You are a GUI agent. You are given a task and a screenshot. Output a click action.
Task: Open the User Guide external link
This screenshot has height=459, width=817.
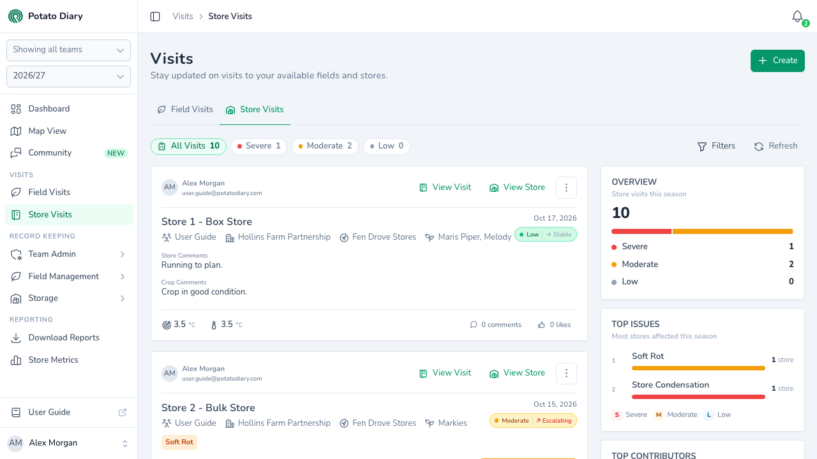coord(69,412)
